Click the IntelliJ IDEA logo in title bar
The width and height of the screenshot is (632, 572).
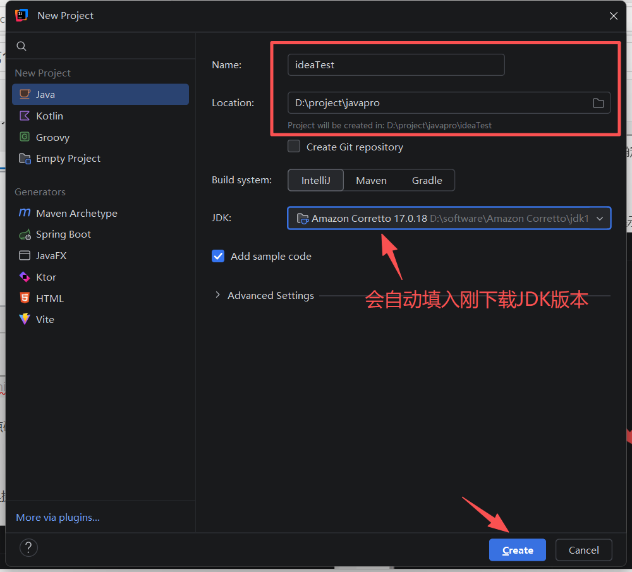click(21, 15)
